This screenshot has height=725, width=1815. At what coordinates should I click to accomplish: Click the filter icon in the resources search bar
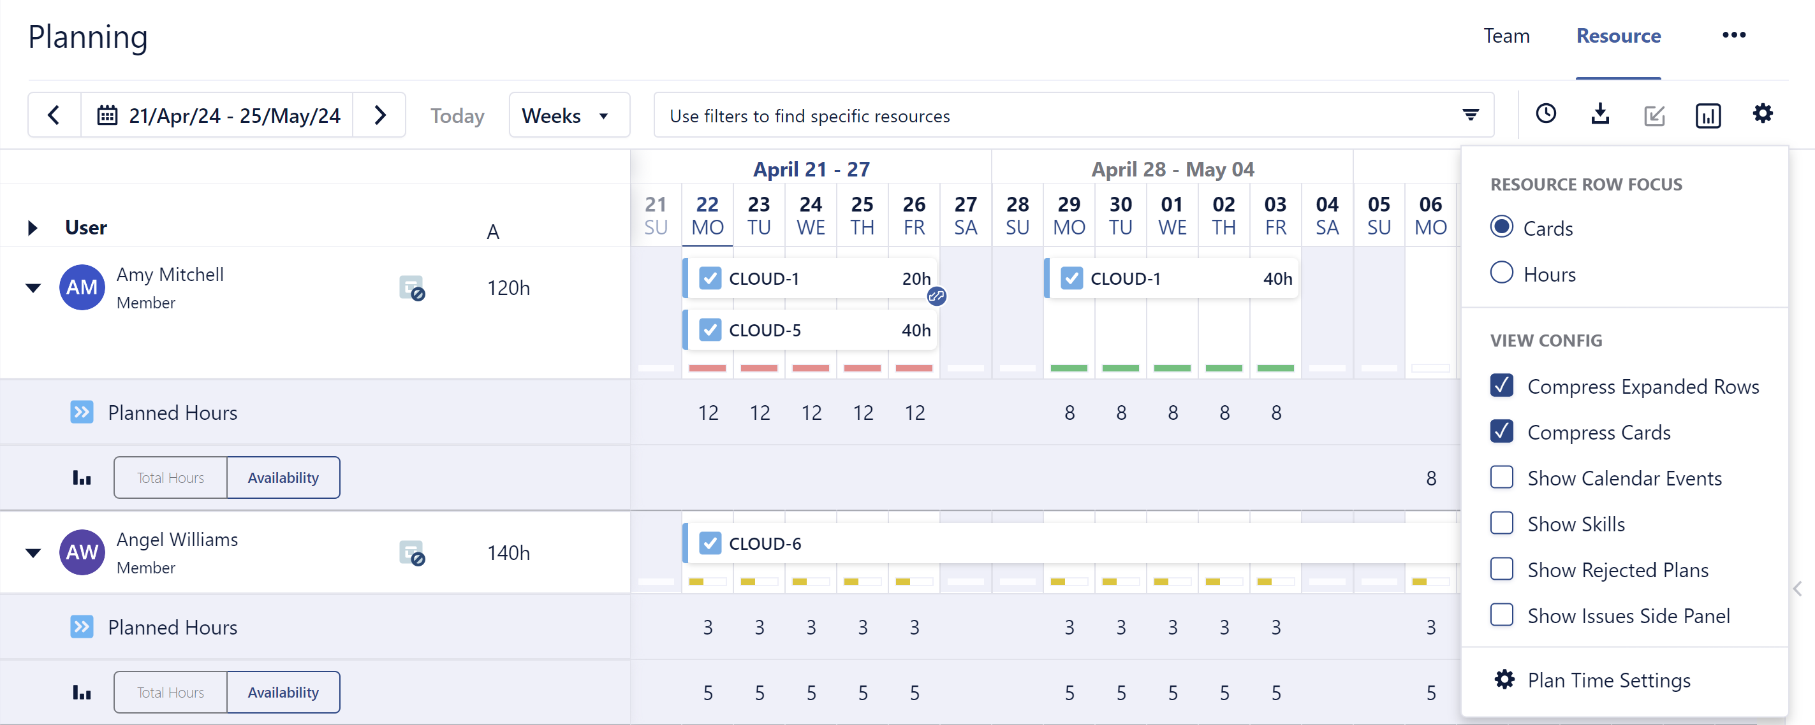pyautogui.click(x=1471, y=115)
